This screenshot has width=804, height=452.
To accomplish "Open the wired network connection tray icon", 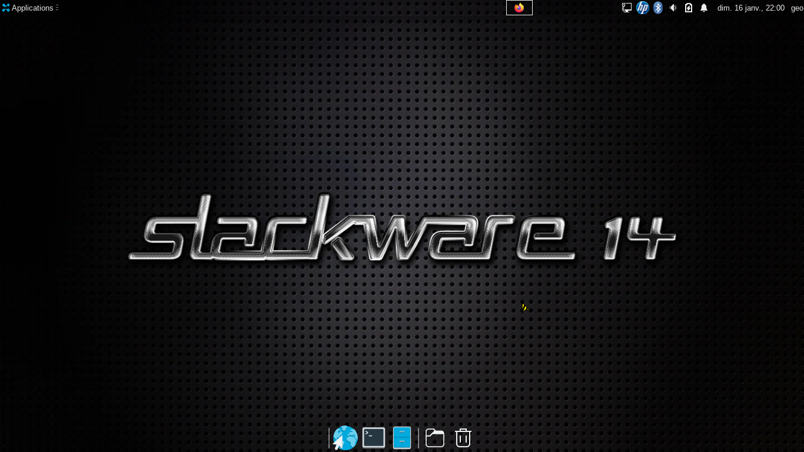I will 627,8.
